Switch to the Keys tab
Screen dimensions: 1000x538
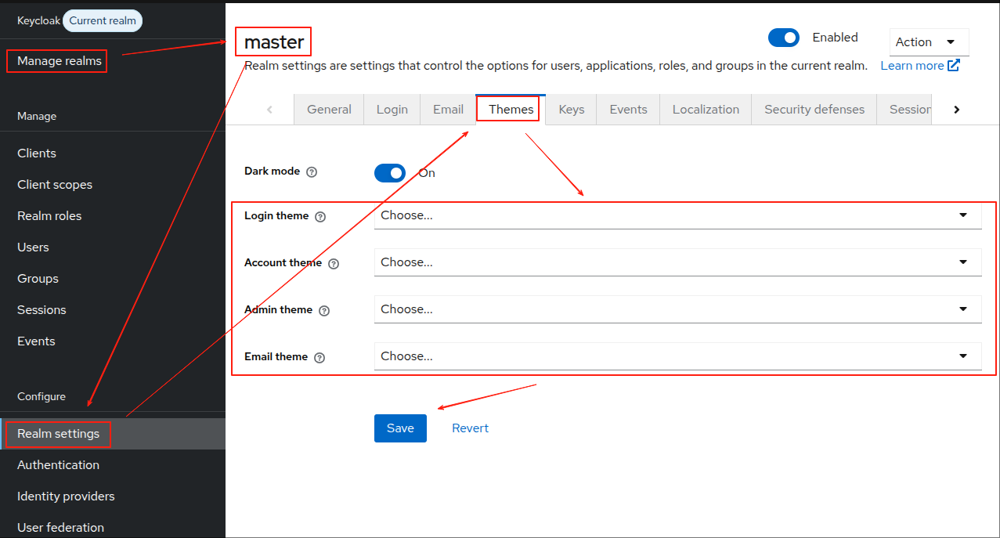coord(571,110)
